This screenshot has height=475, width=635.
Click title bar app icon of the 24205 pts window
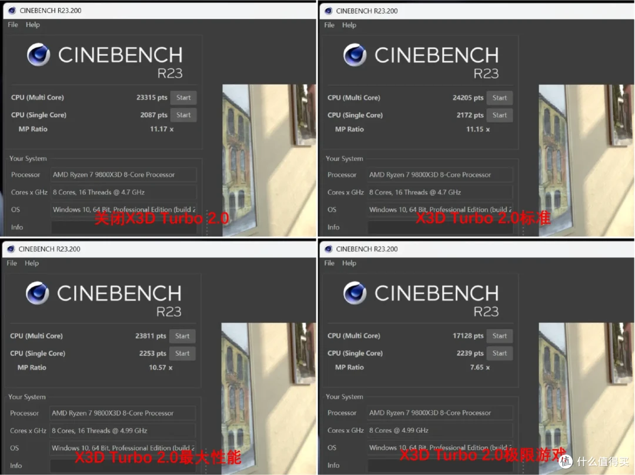[329, 11]
